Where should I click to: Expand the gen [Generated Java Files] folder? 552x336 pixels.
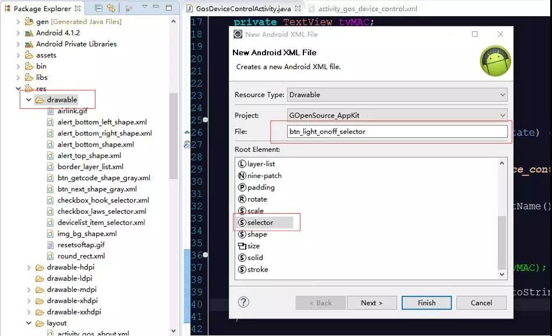[18, 22]
